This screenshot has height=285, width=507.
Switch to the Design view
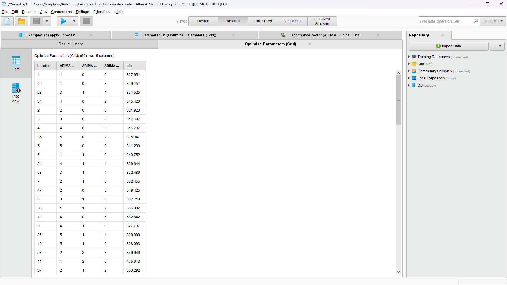(x=203, y=21)
